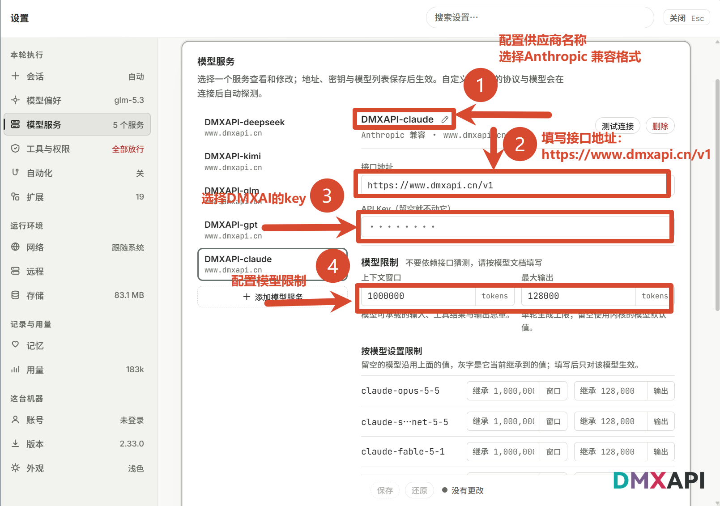Click the claude-opus-5-5 输出 limit field
This screenshot has height=506, width=720.
pos(624,391)
